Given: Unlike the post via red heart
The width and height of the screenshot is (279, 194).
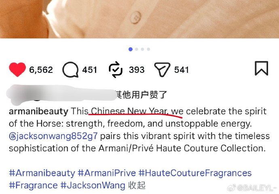Looking at the screenshot, I should coord(17,70).
